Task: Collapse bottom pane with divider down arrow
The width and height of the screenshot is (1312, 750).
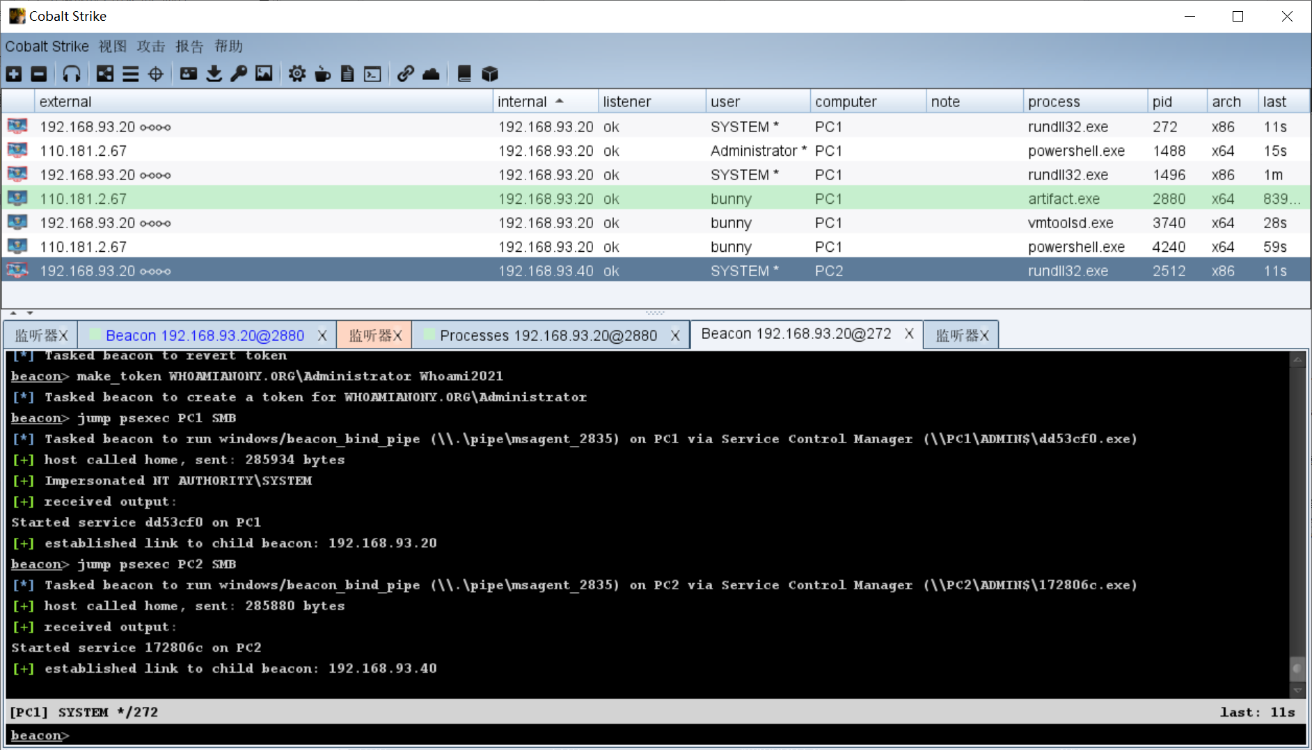Action: (x=30, y=313)
